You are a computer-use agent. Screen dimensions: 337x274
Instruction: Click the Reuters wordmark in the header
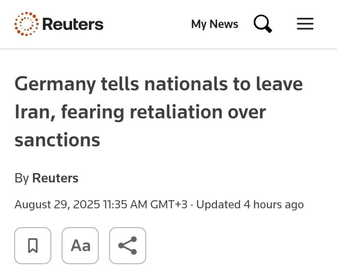click(x=73, y=24)
